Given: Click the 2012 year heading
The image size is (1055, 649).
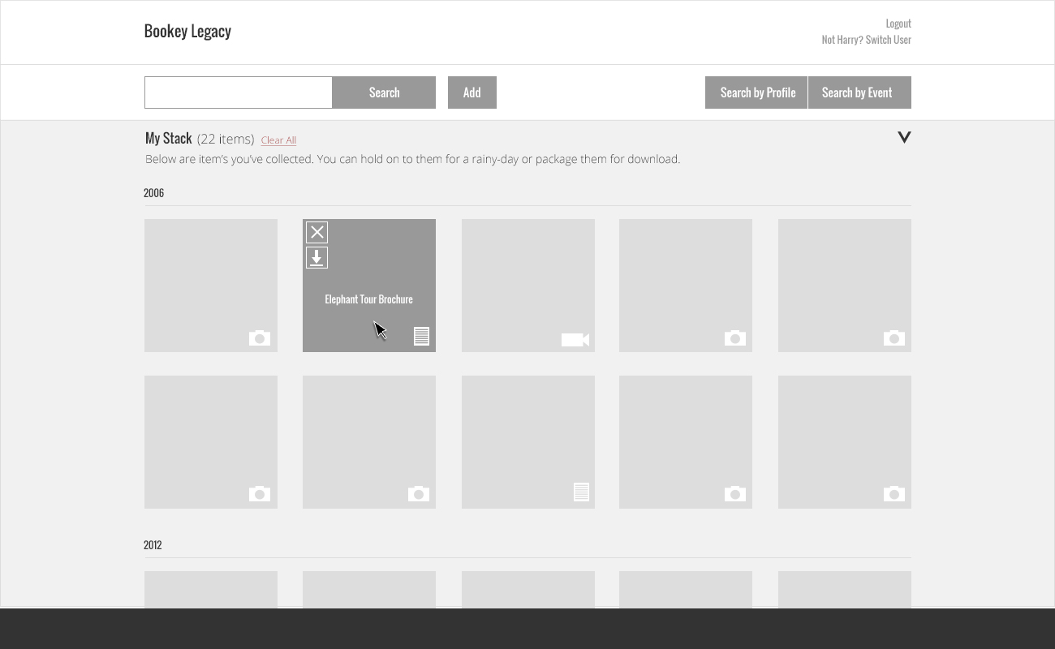Looking at the screenshot, I should pyautogui.click(x=153, y=545).
